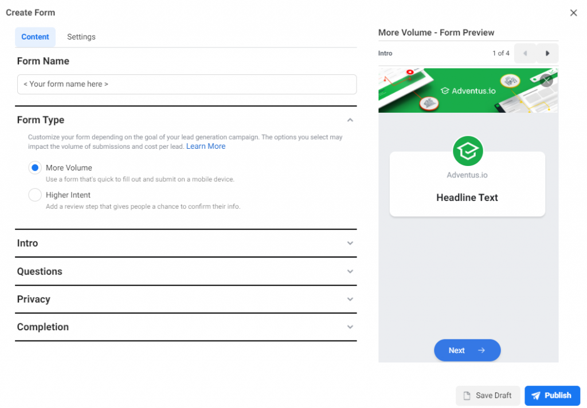Click the Next button in preview
The width and height of the screenshot is (587, 408).
click(x=467, y=350)
